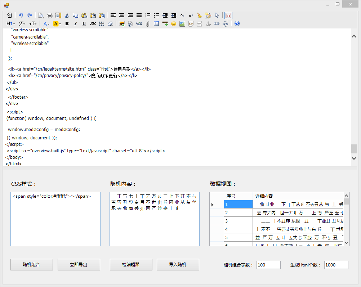
Task: Undo the last edit
Action: coord(21,15)
